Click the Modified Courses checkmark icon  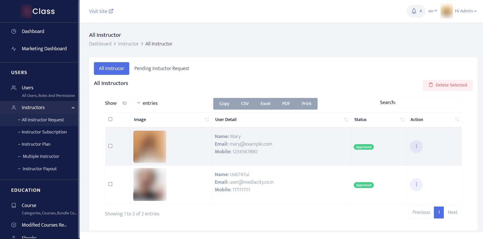[13, 225]
